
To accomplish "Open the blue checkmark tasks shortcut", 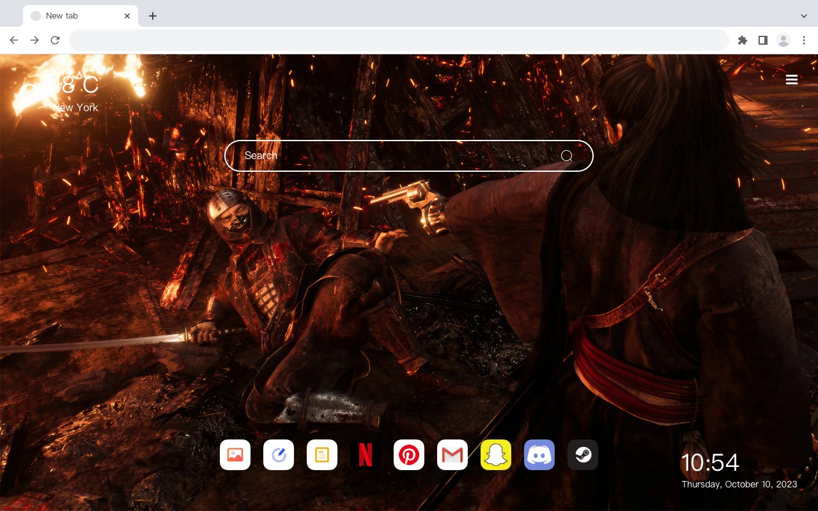I will [x=279, y=455].
